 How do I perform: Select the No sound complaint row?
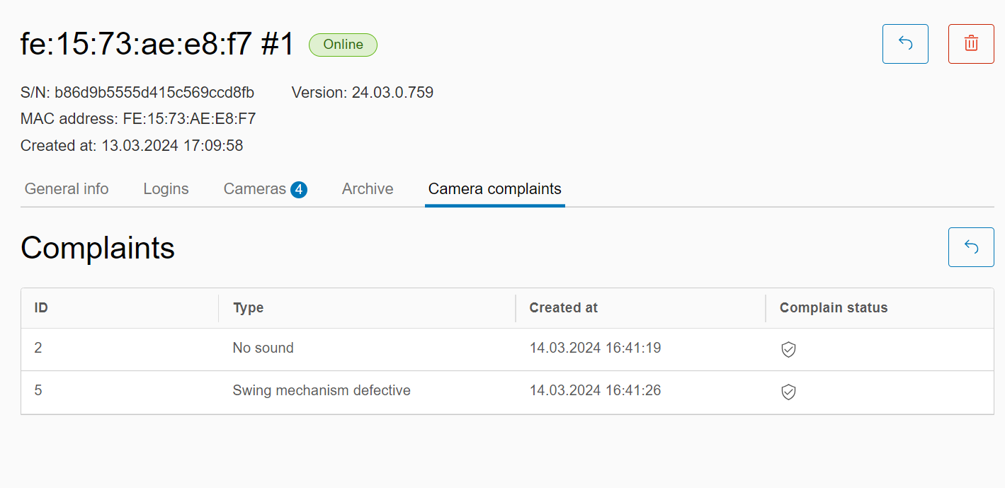(x=263, y=348)
